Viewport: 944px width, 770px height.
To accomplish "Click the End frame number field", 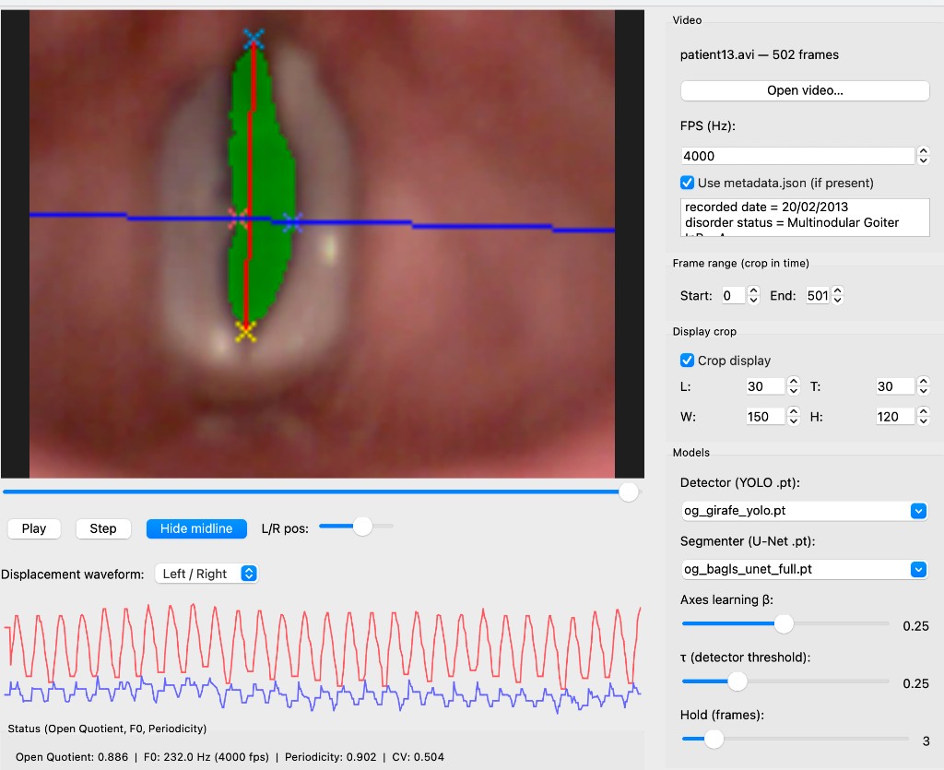I will pyautogui.click(x=819, y=295).
